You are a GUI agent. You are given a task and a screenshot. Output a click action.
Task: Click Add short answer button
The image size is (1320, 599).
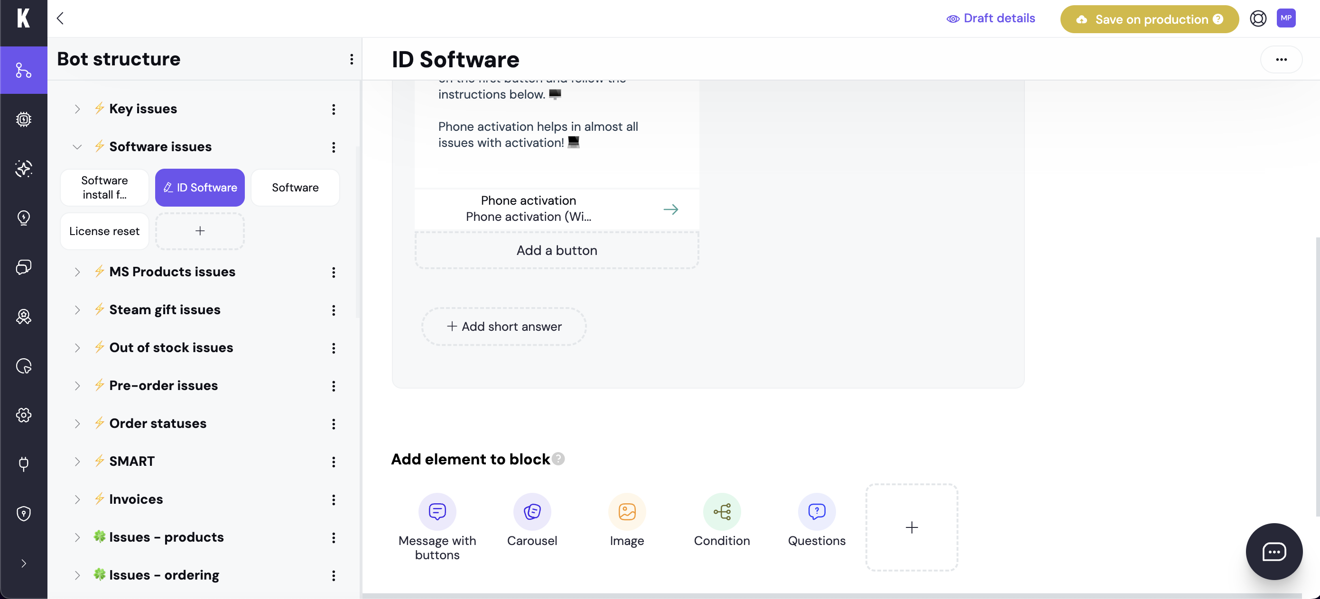[x=504, y=327]
